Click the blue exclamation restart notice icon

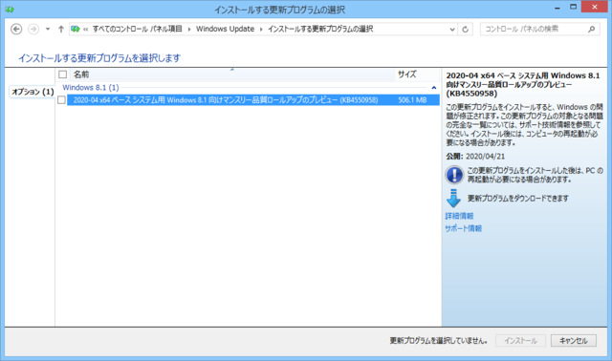point(454,175)
